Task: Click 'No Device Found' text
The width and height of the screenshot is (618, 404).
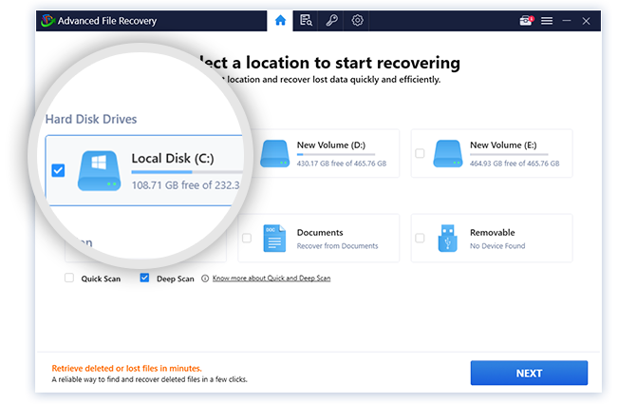Action: point(497,246)
